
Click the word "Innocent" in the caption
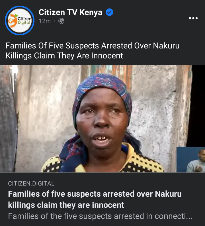pos(107,56)
